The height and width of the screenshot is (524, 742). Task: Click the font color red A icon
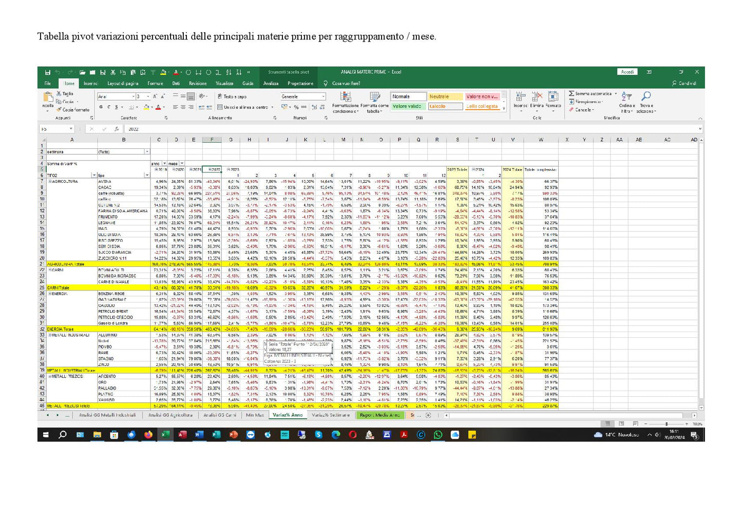click(x=158, y=107)
